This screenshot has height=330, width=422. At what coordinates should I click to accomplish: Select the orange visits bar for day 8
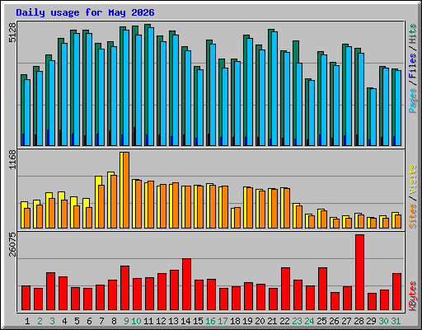pos(114,201)
